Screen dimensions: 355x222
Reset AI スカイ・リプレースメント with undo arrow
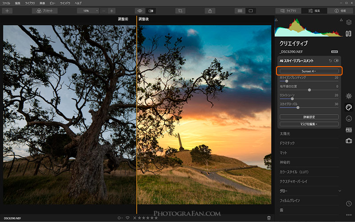click(330, 61)
